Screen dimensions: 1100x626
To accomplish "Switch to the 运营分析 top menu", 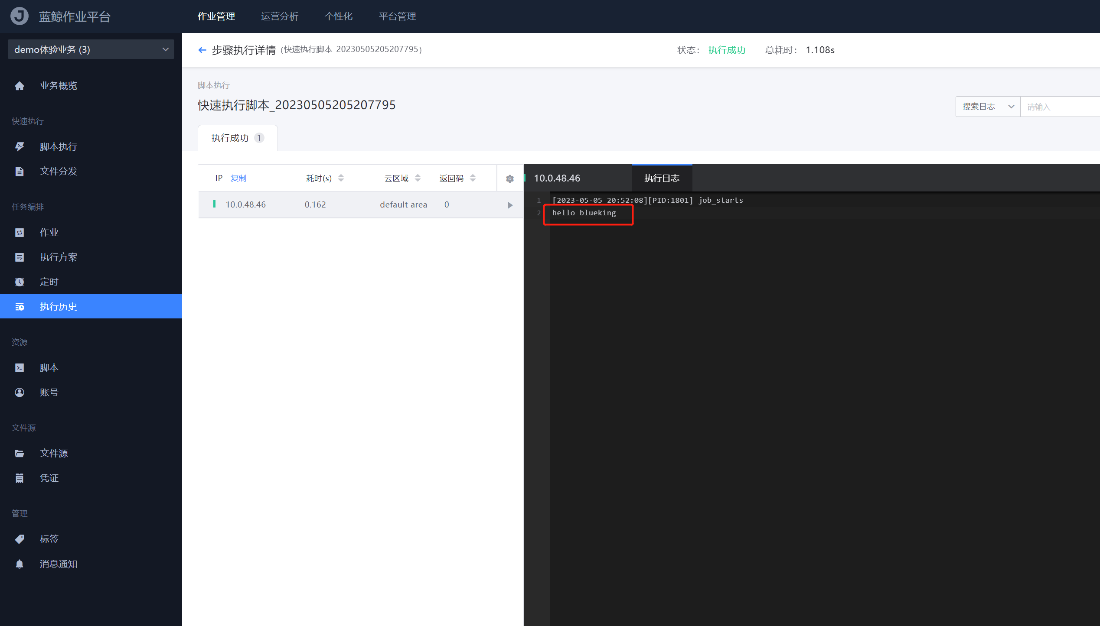I will point(279,16).
